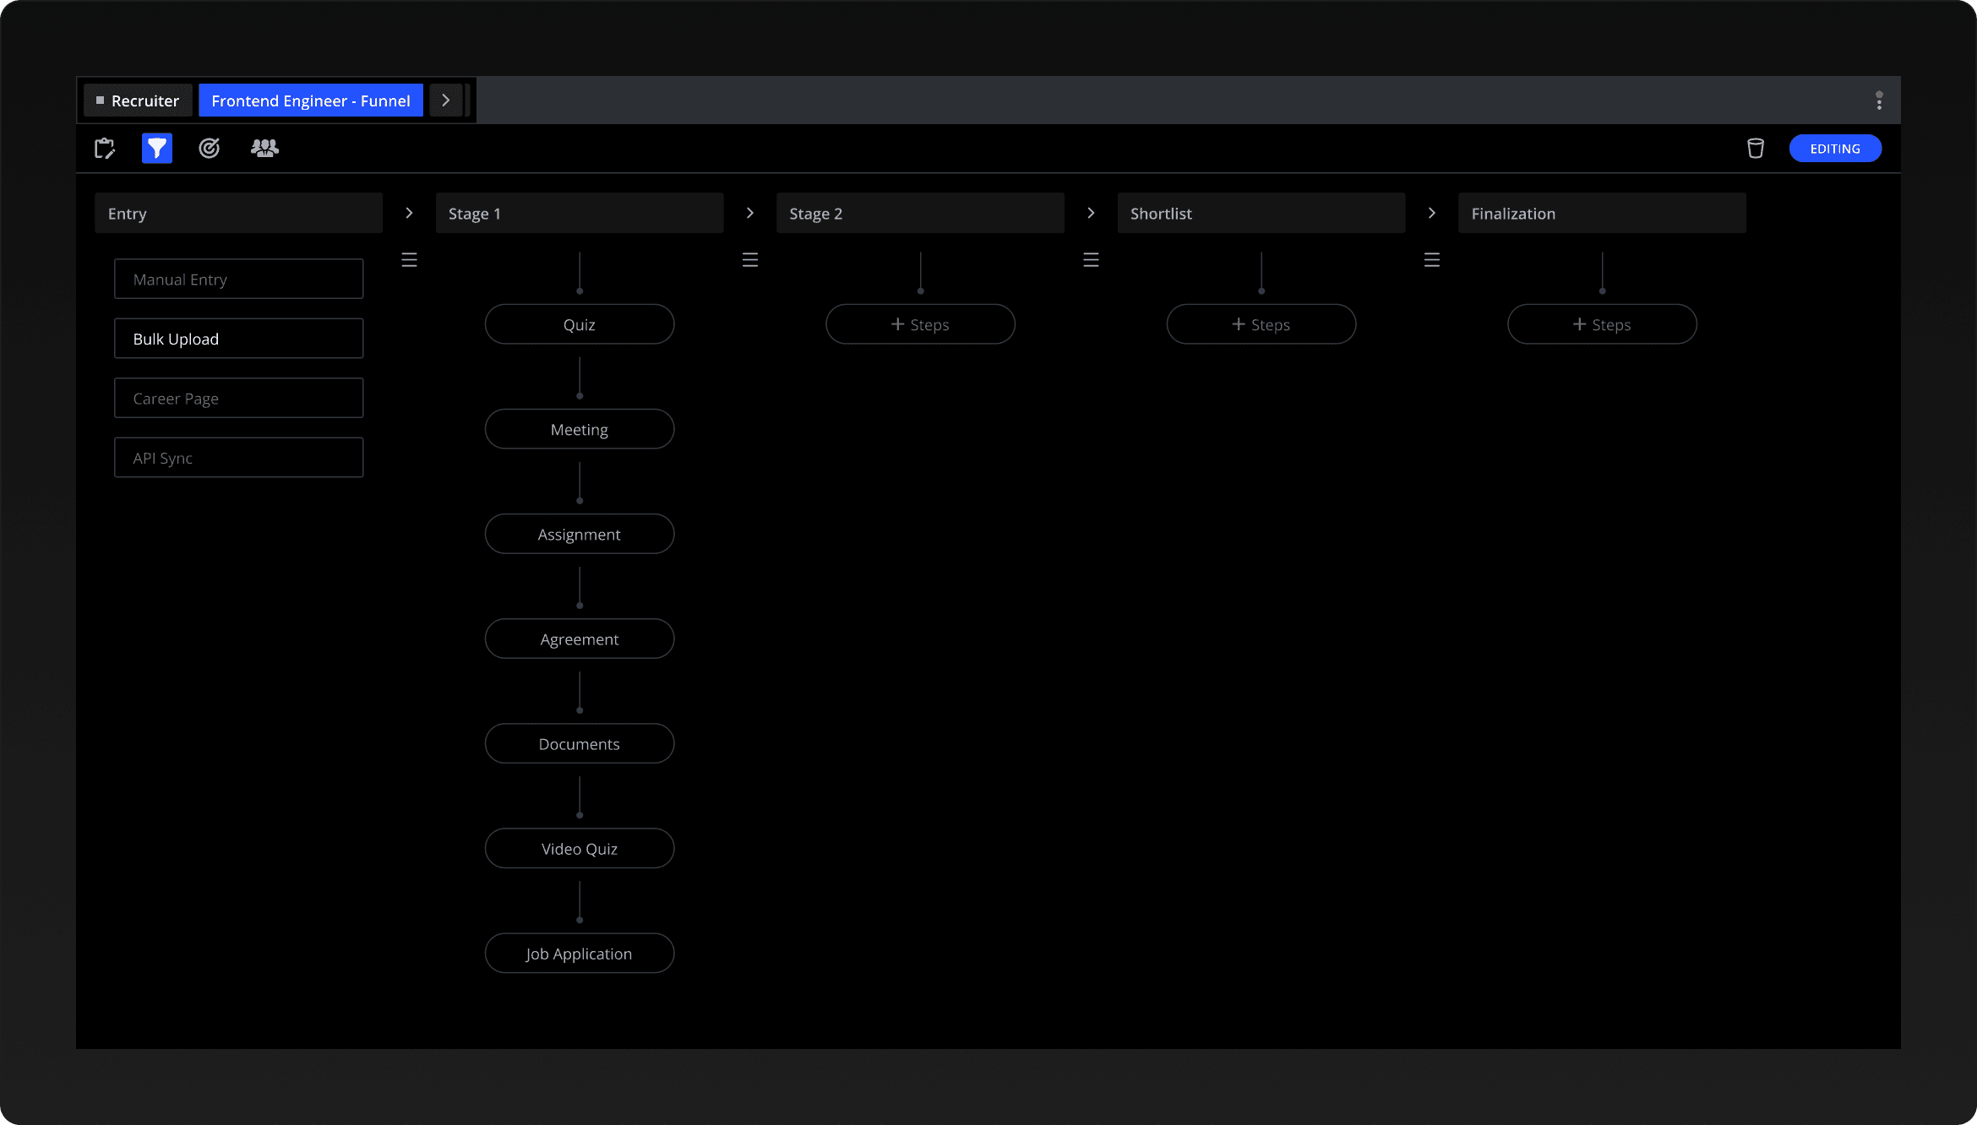Add steps to Stage 2

tap(920, 324)
